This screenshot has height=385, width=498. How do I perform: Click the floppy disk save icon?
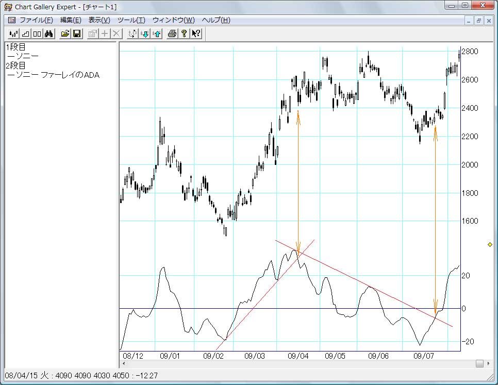(x=77, y=34)
